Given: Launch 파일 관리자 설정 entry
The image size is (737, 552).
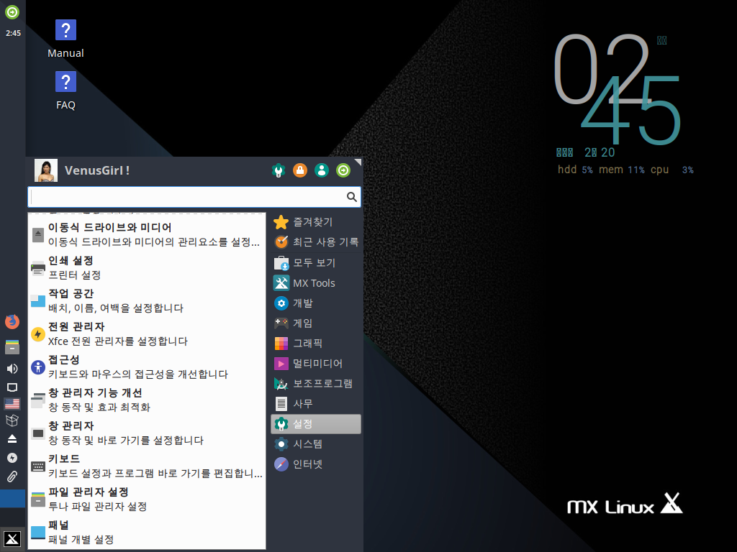Looking at the screenshot, I should (x=147, y=500).
